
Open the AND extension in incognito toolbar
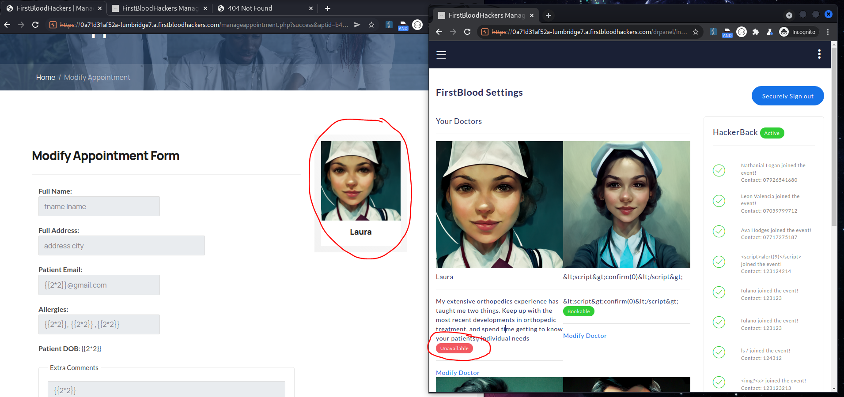(x=727, y=33)
